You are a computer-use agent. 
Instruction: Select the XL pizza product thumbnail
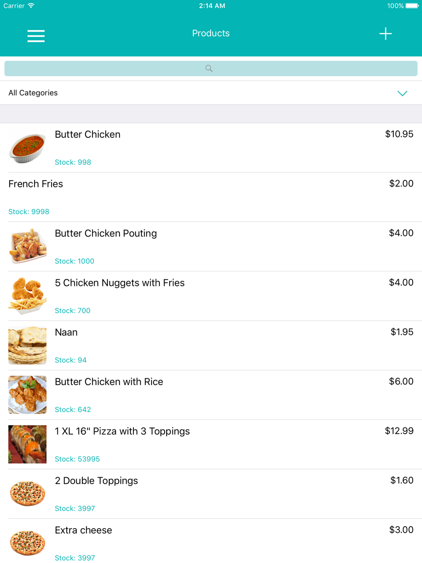(27, 444)
